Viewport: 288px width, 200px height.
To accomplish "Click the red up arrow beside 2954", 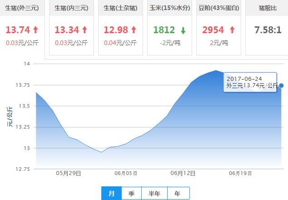I will click(x=232, y=30).
